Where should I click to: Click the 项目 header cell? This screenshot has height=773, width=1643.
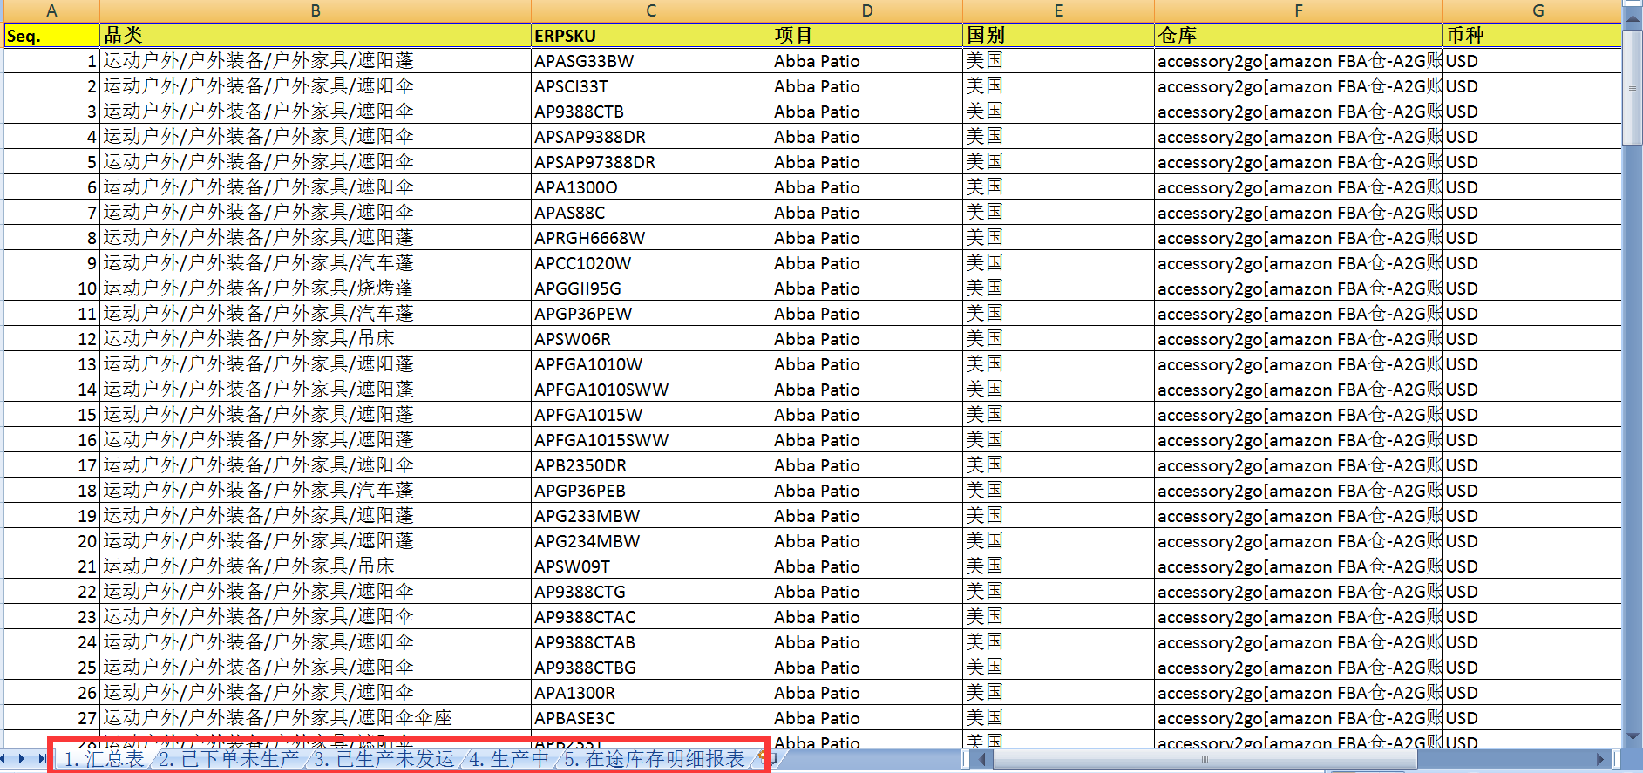click(x=866, y=36)
